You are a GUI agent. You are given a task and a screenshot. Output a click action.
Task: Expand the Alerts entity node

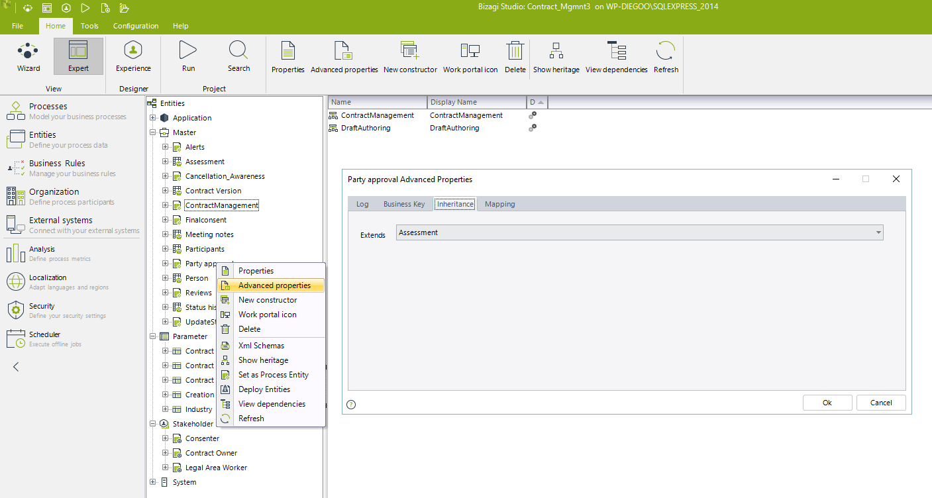pos(165,147)
